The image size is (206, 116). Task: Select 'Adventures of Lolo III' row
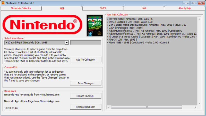click(152, 34)
